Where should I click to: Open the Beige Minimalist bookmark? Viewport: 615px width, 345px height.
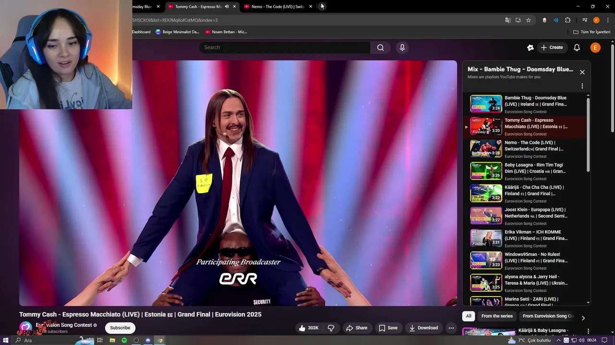point(177,32)
